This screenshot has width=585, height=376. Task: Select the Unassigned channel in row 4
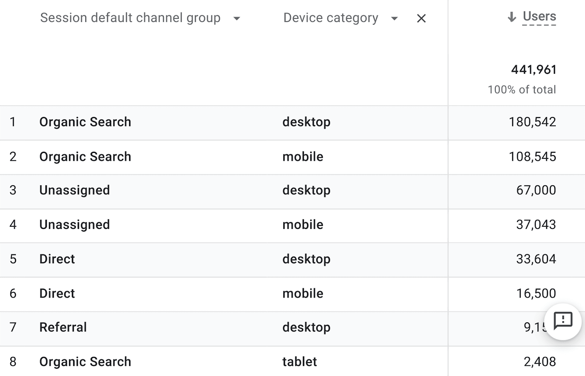75,225
